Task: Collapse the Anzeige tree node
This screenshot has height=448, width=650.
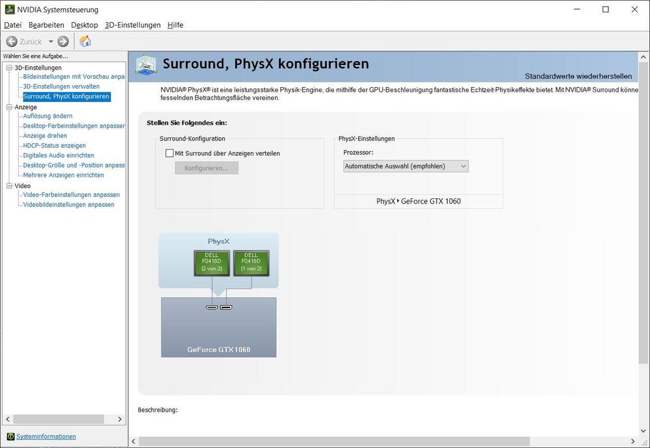Action: pyautogui.click(x=9, y=107)
